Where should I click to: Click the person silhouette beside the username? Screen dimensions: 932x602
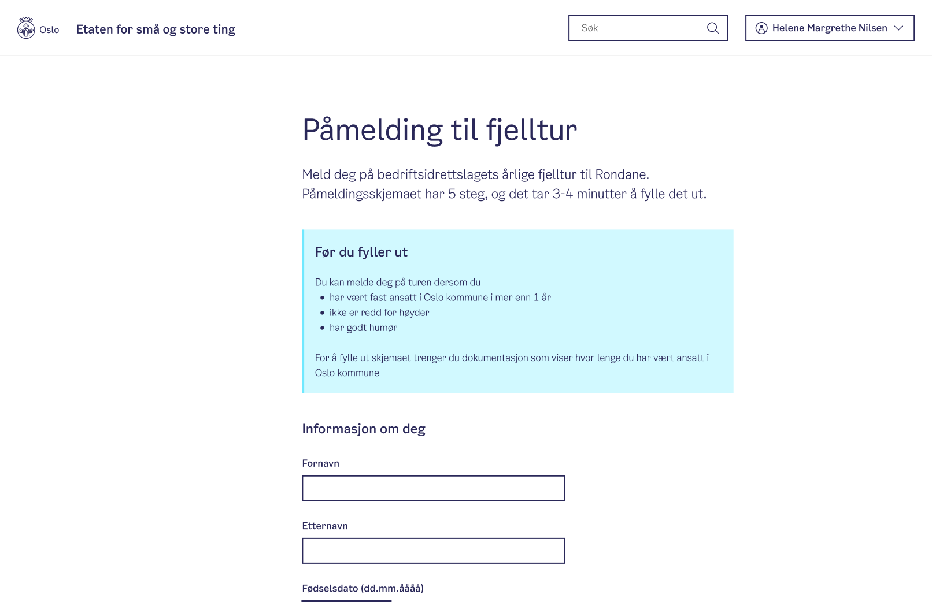[x=762, y=27]
